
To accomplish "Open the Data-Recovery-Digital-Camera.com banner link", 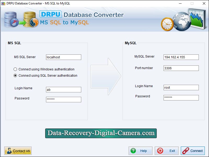I will tap(101, 133).
